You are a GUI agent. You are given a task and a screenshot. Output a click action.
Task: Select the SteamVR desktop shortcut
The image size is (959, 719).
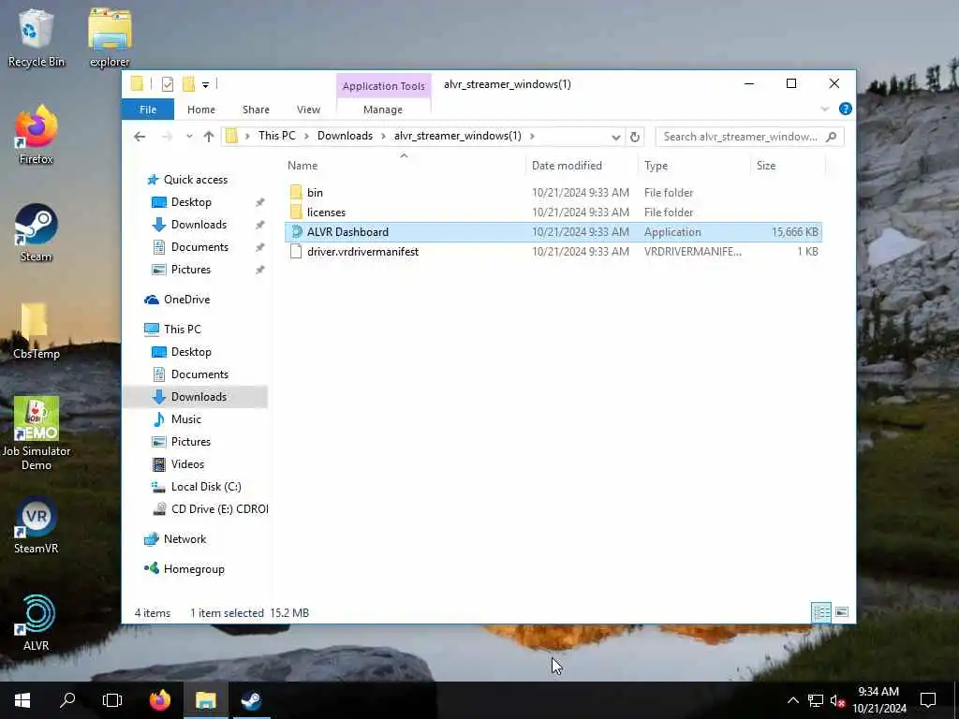pos(37,524)
